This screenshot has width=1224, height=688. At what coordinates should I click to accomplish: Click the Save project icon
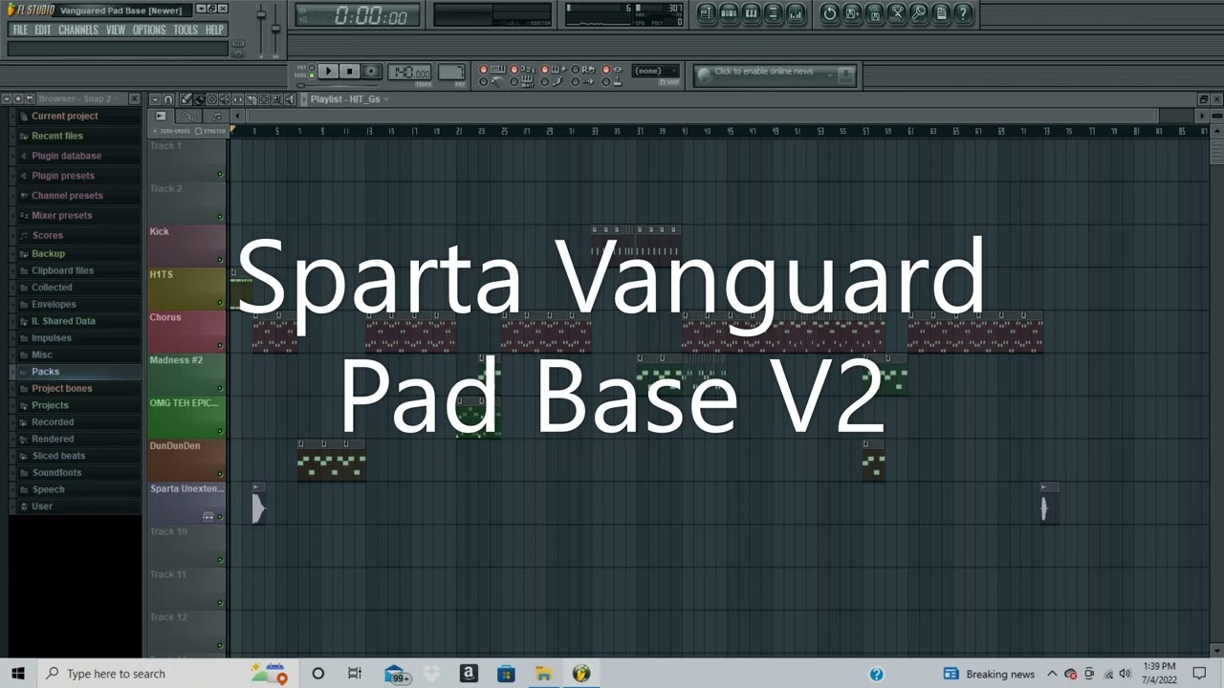(874, 13)
